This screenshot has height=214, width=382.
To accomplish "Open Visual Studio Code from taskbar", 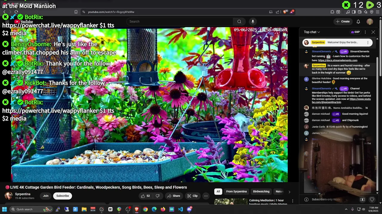I will (x=180, y=209).
